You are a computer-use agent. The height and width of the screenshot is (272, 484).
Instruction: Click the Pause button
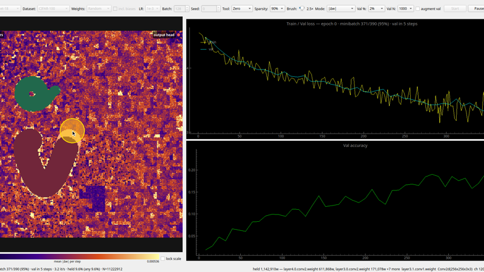click(x=477, y=8)
